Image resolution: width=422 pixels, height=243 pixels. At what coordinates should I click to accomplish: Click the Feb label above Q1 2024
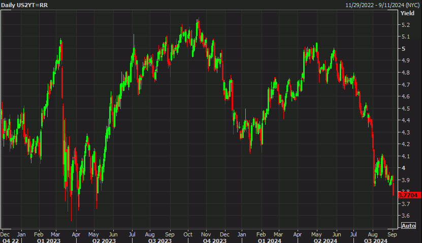pyautogui.click(x=261, y=234)
